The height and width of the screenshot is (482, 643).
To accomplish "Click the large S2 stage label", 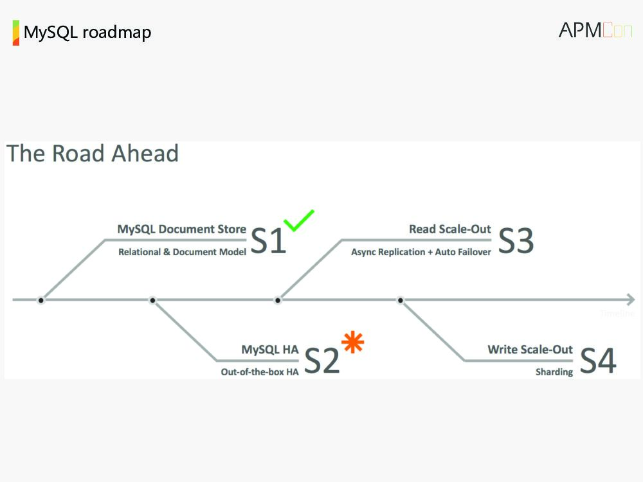I will [x=321, y=361].
